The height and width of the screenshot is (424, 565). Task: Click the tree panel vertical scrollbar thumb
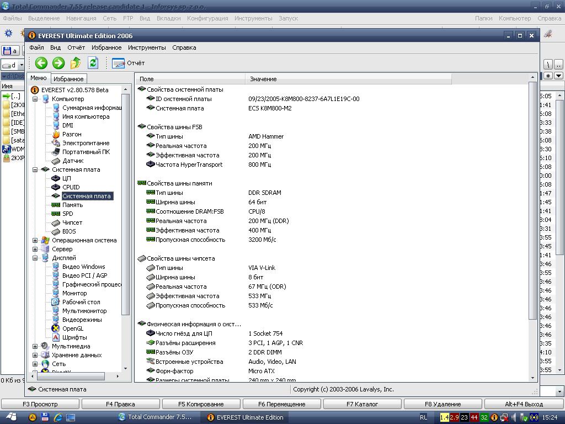point(125,204)
